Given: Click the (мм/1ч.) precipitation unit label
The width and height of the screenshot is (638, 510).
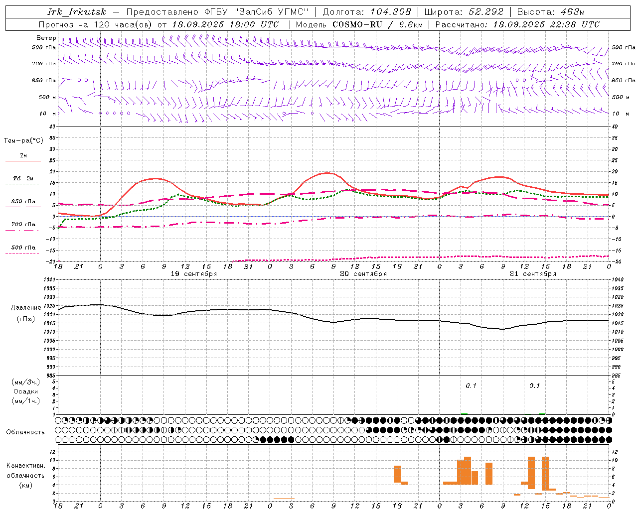Looking at the screenshot, I should click(26, 401).
